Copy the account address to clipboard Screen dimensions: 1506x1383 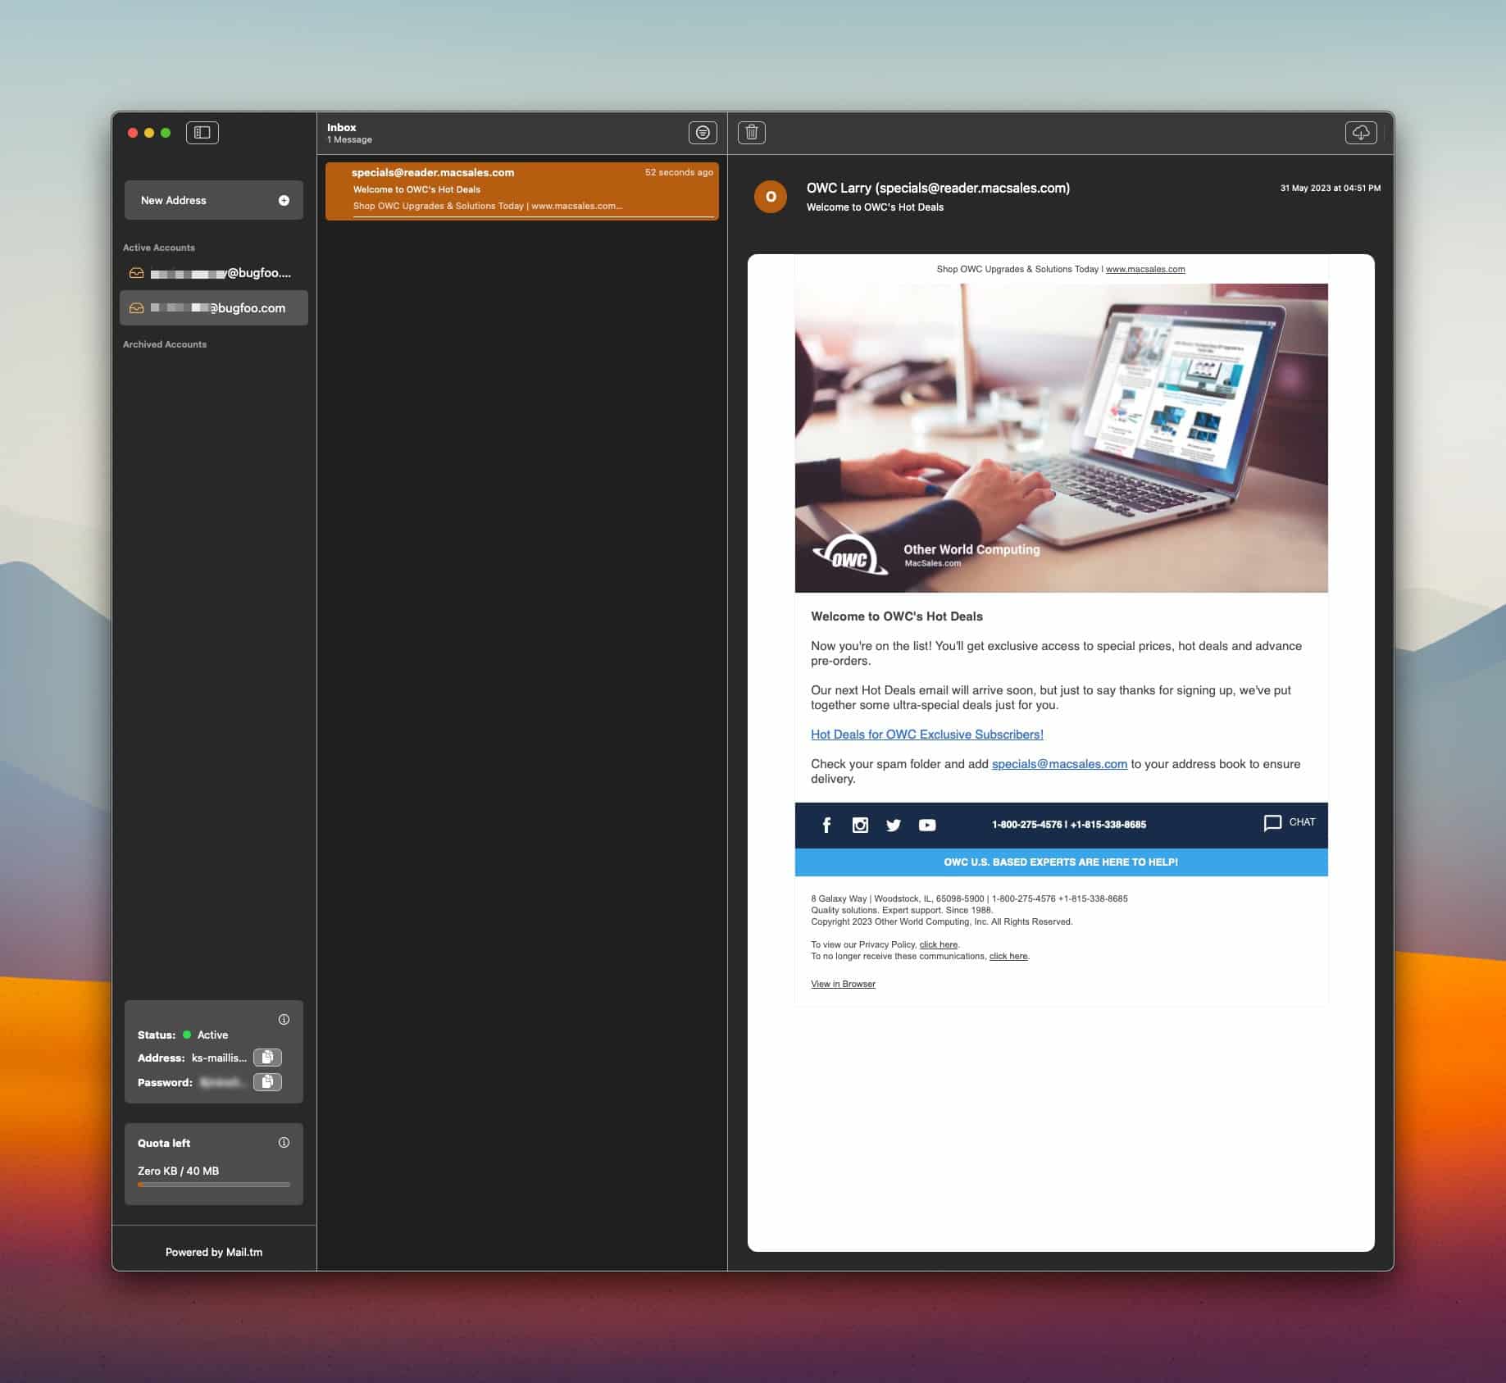pos(267,1058)
